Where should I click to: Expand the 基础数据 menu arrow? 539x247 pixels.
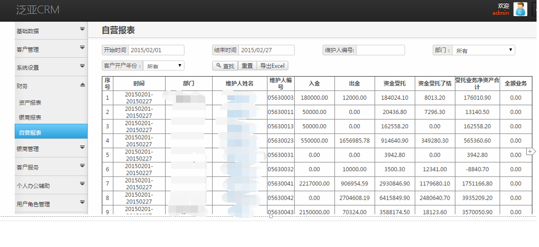82,29
